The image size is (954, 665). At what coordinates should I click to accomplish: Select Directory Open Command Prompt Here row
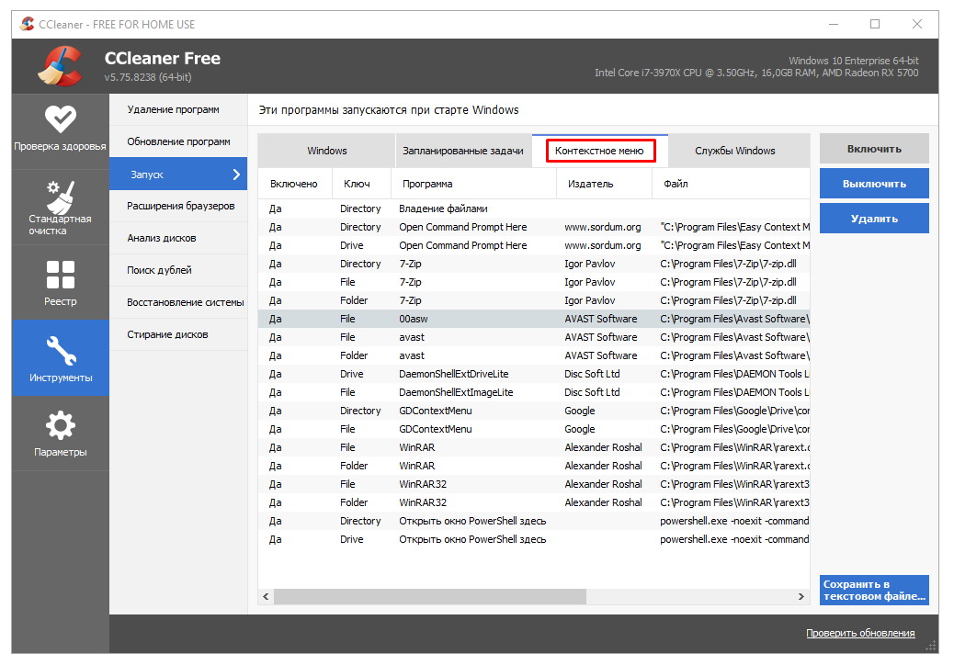pyautogui.click(x=534, y=227)
